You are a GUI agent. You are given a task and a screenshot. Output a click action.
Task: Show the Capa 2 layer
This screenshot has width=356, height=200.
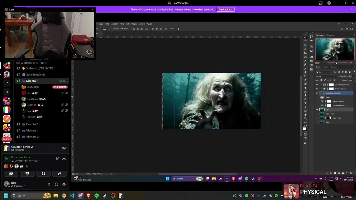317,97
